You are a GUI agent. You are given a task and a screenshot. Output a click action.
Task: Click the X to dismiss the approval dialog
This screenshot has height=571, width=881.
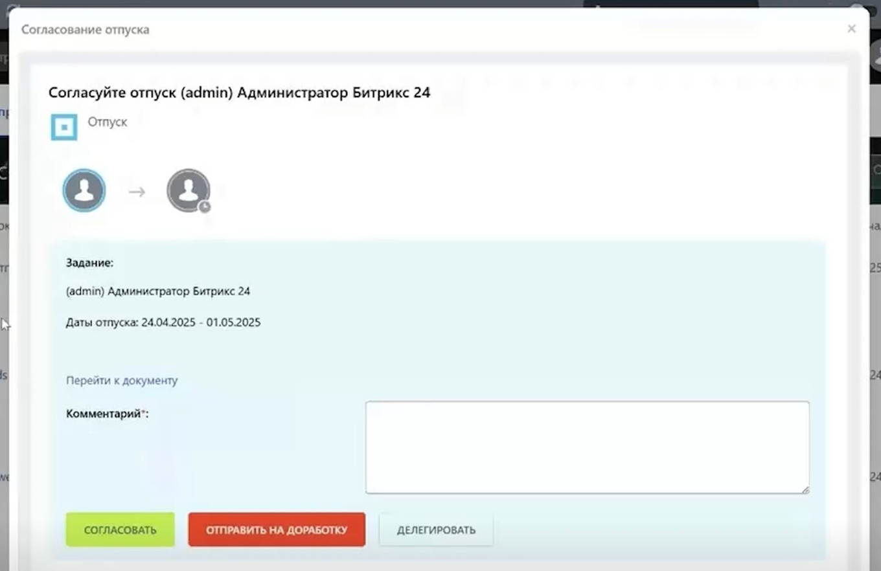pyautogui.click(x=851, y=28)
